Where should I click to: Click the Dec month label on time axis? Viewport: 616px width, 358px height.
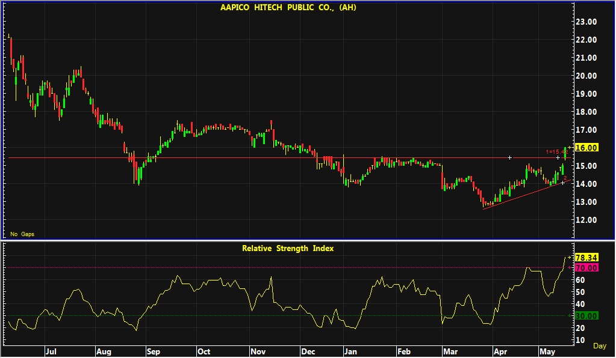coord(308,351)
